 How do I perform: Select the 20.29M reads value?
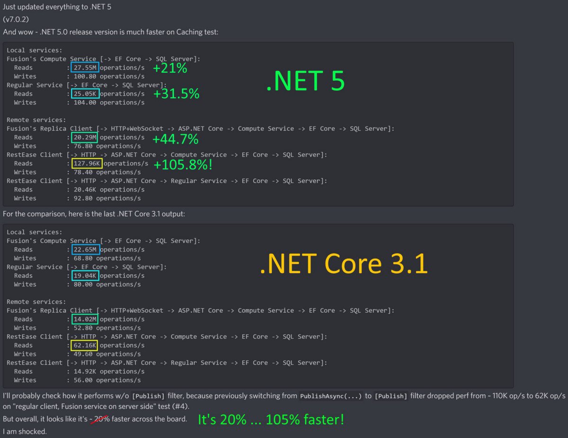pyautogui.click(x=85, y=137)
